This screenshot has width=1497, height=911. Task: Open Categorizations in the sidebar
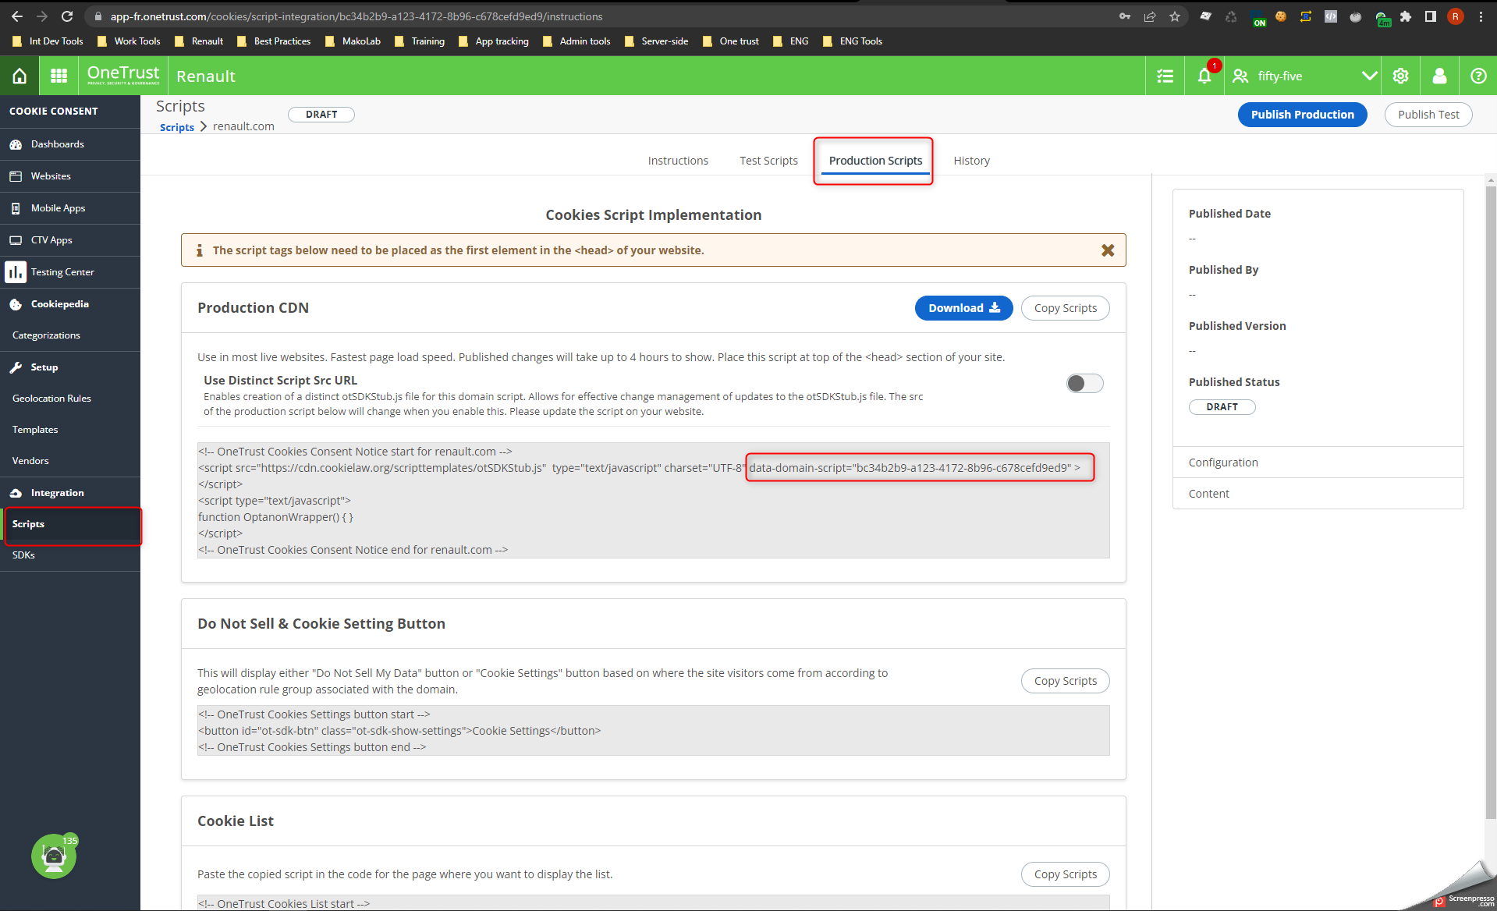point(70,335)
